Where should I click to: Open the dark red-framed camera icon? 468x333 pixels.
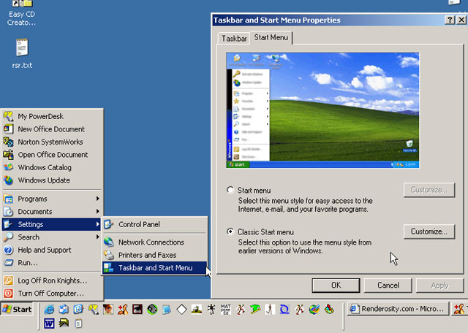(x=137, y=310)
